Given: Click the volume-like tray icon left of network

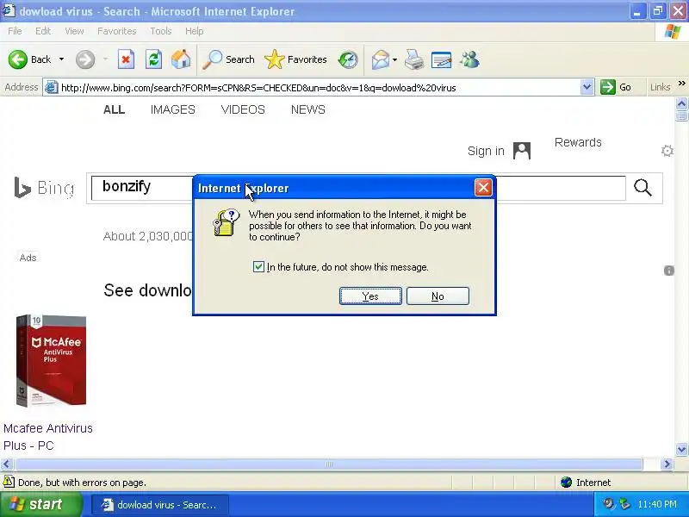Looking at the screenshot, I should click(x=609, y=503).
